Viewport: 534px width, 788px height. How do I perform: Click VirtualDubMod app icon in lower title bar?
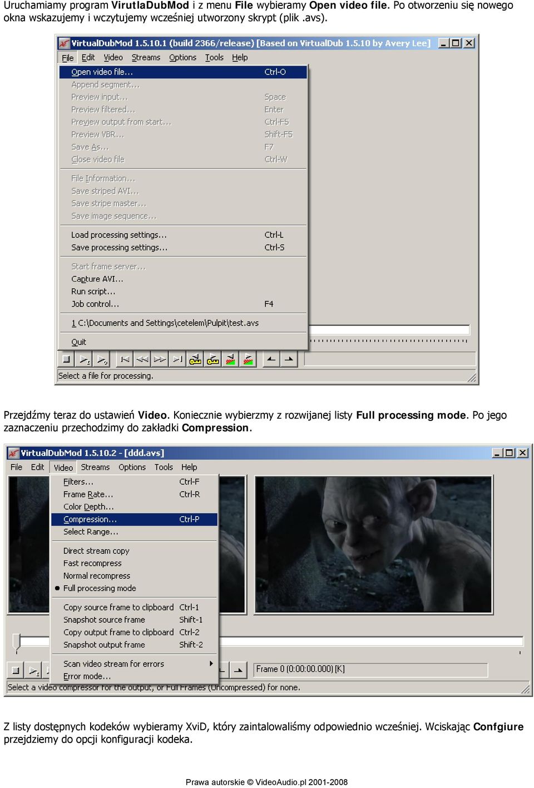(x=14, y=453)
